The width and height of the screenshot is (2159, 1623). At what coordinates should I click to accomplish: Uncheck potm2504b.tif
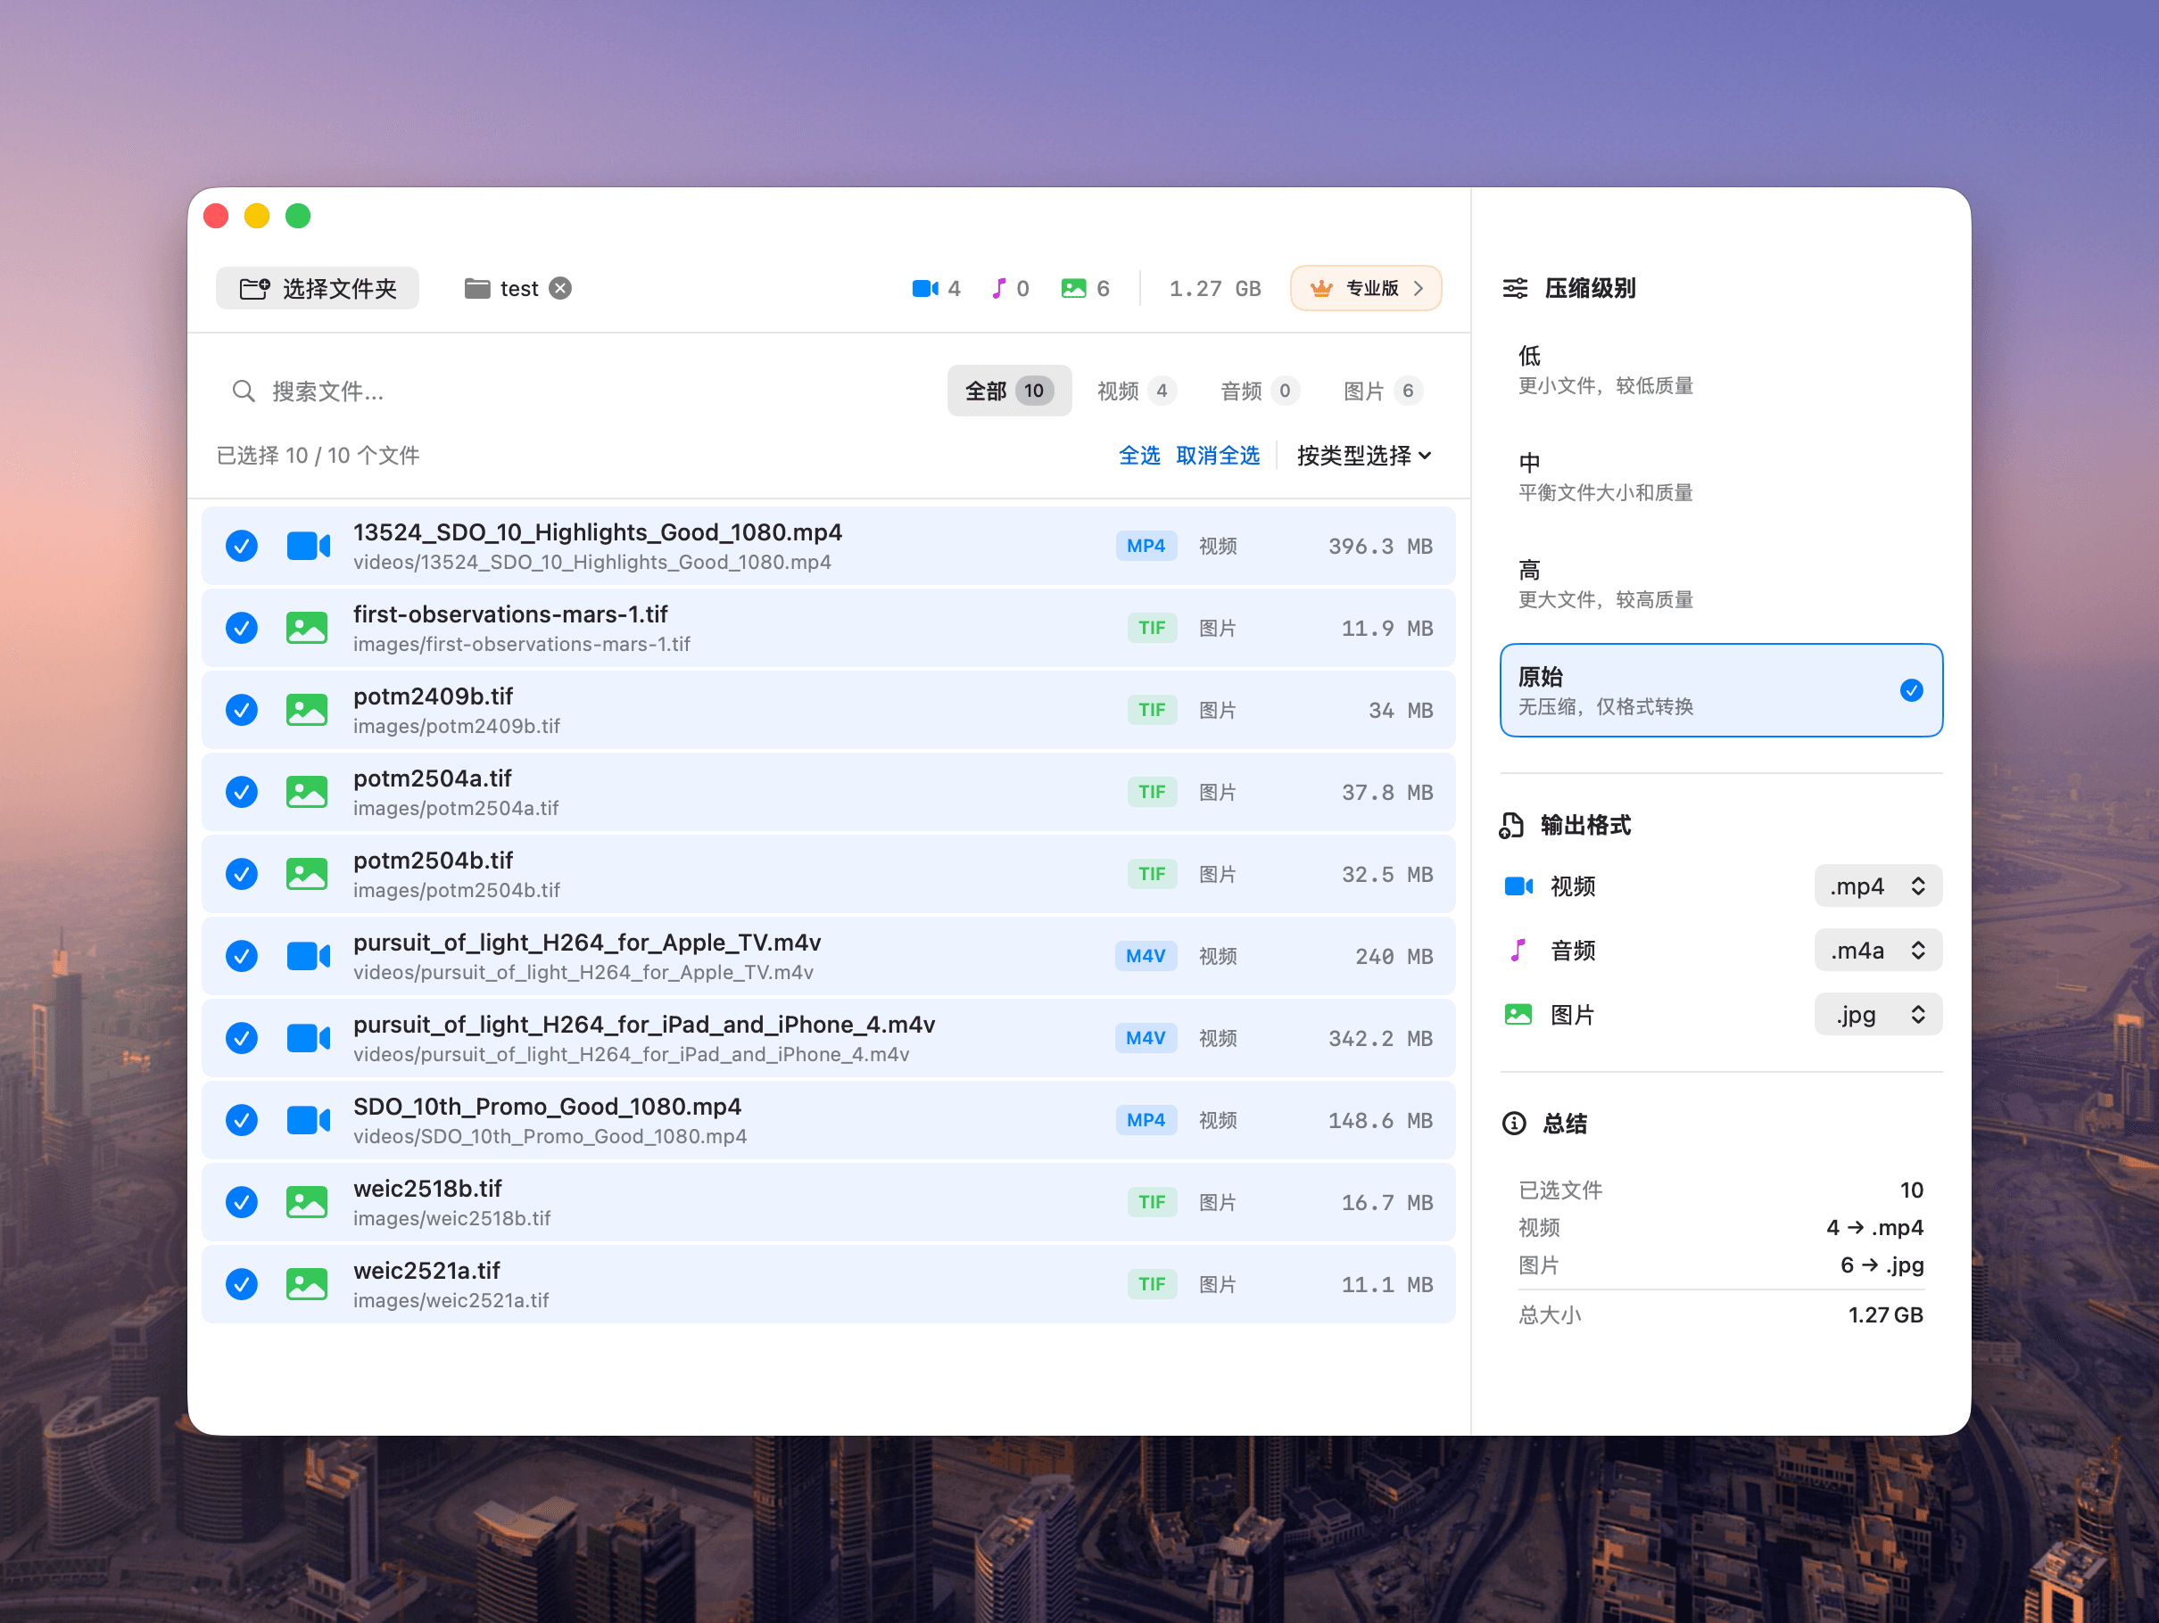(x=242, y=874)
